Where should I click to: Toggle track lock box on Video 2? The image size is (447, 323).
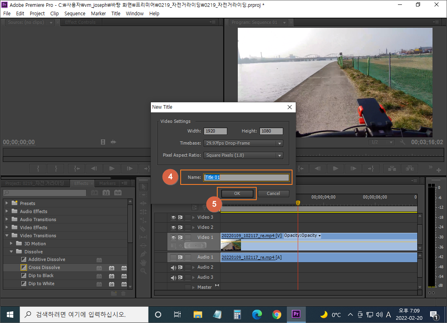(187, 228)
